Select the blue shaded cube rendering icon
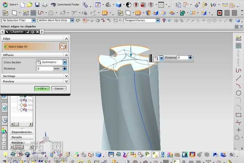Screen dimensions: 244x163 [119, 5]
